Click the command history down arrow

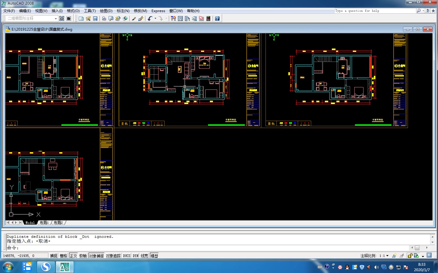pyautogui.click(x=433, y=242)
